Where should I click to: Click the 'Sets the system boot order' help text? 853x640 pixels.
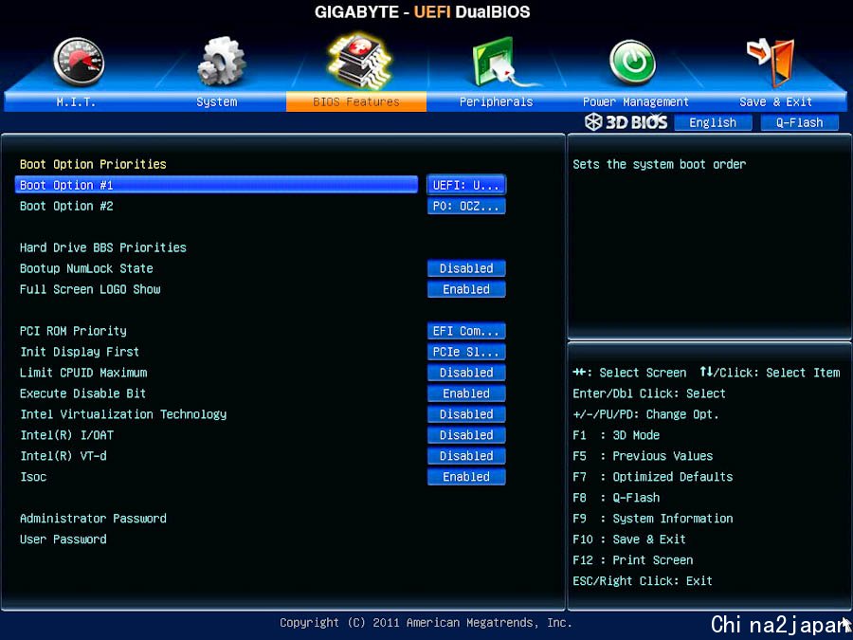tap(660, 164)
